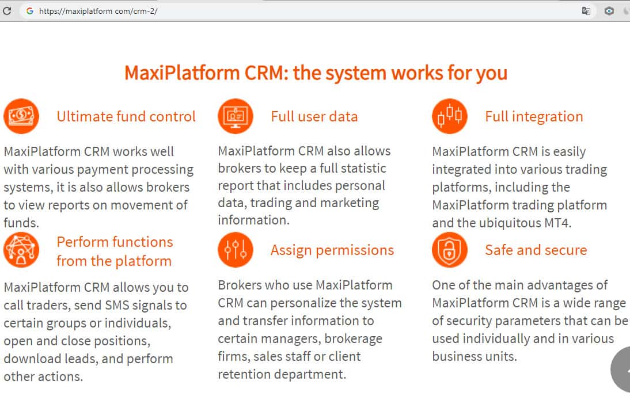Click the monitor icon for Full user data

click(x=236, y=116)
